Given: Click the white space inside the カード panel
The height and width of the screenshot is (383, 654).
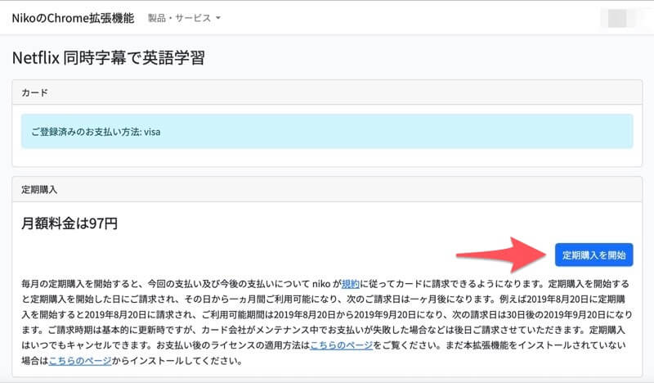Looking at the screenshot, I should coord(327,159).
